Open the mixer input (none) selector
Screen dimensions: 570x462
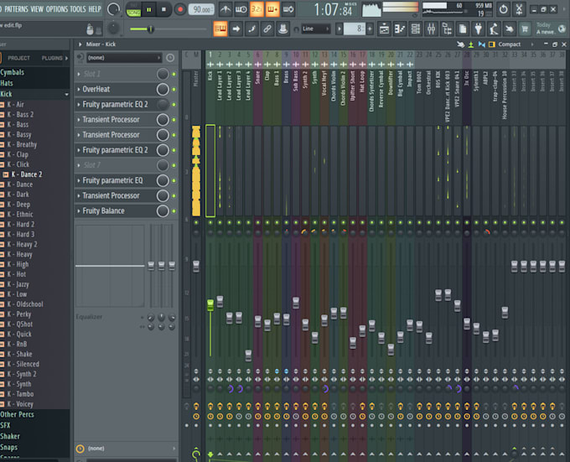coord(124,58)
